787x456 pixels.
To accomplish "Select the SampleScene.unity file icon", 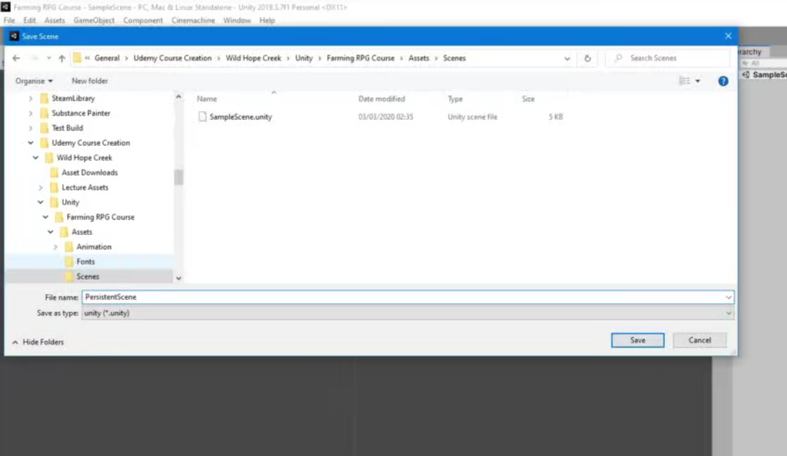I will pos(202,116).
